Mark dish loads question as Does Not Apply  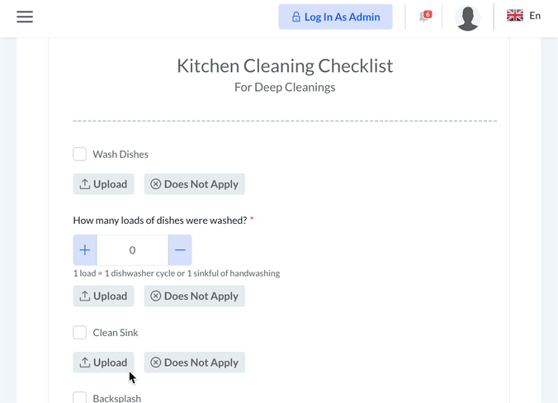(x=195, y=296)
